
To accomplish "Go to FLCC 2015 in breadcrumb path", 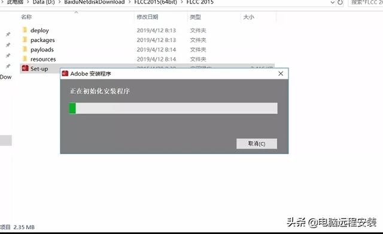I will [200, 2].
